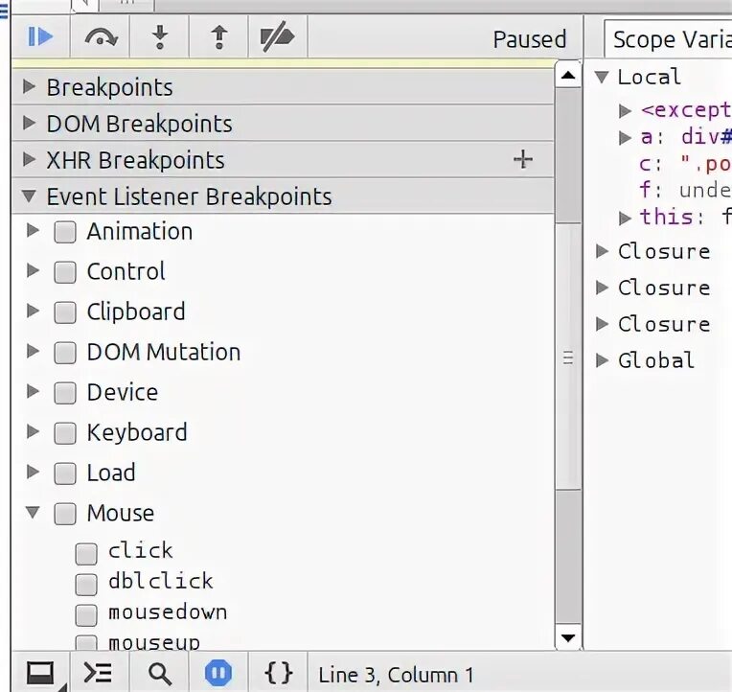Image resolution: width=732 pixels, height=692 pixels.
Task: Enable the Animation event breakpoint checkbox
Action: 65,232
